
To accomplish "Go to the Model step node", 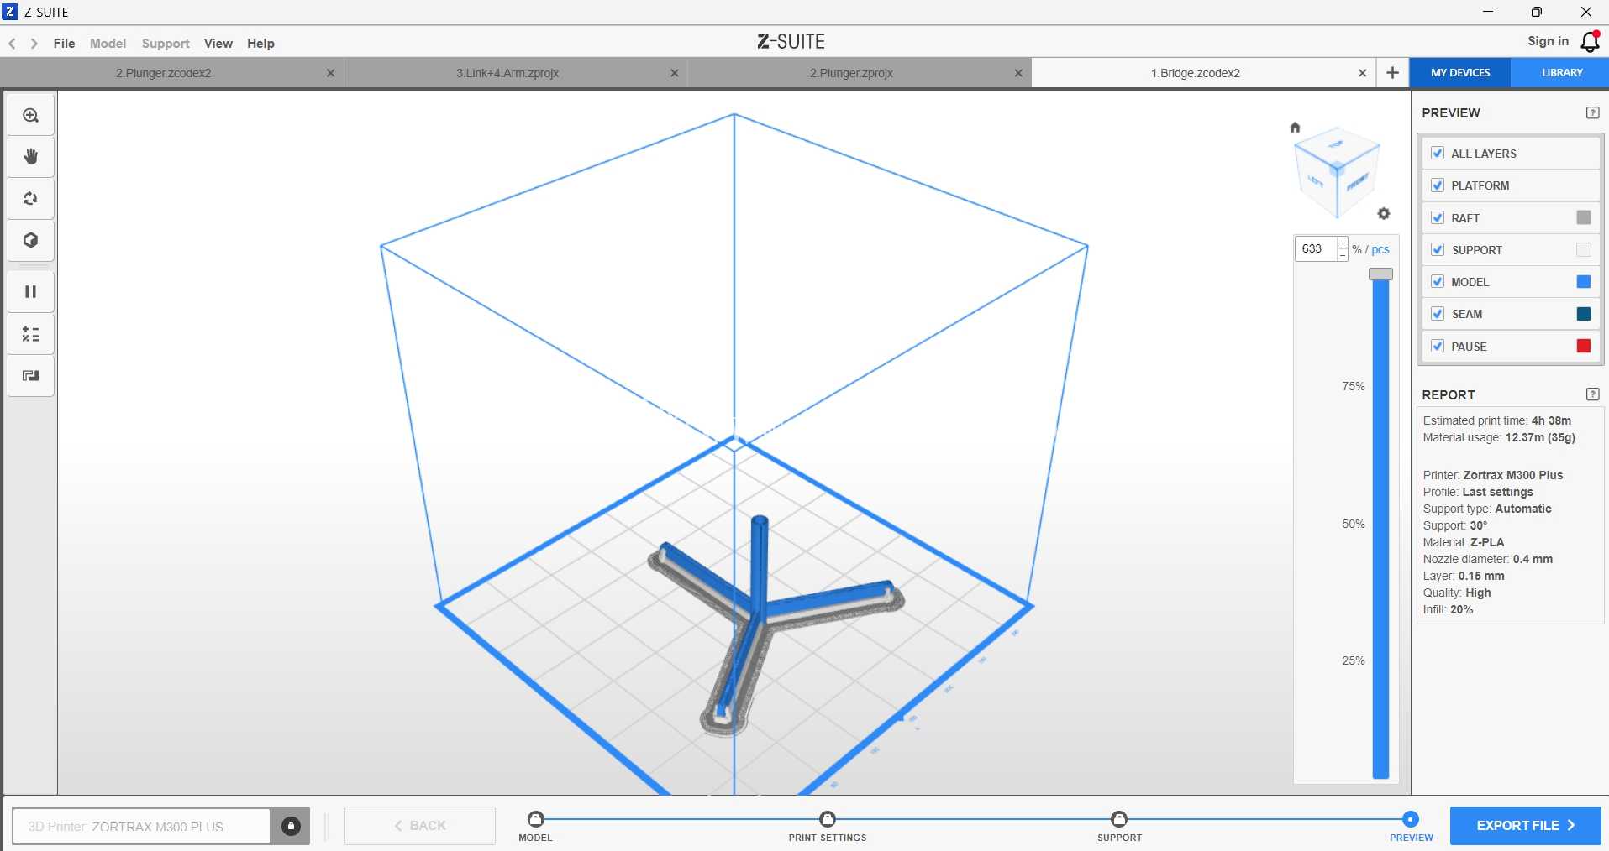I will coord(536,819).
